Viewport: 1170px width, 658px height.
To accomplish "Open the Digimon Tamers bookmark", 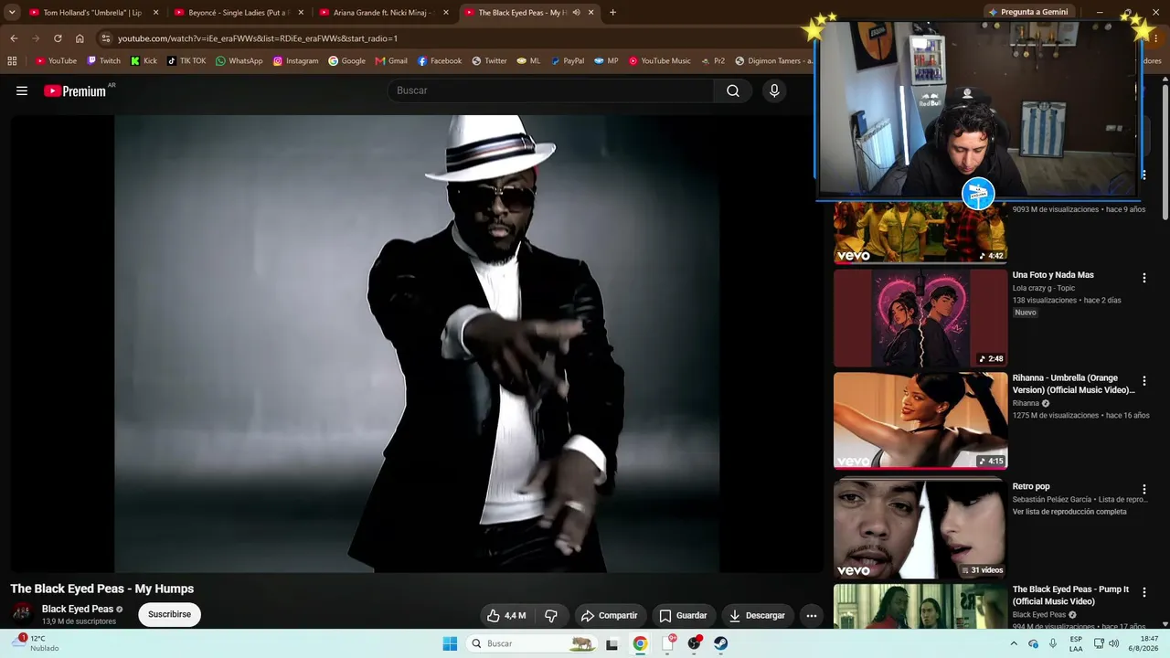I will pyautogui.click(x=774, y=61).
